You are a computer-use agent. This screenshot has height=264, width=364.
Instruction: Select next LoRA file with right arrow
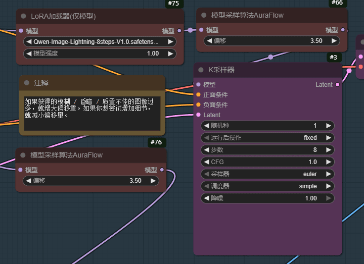(x=171, y=42)
